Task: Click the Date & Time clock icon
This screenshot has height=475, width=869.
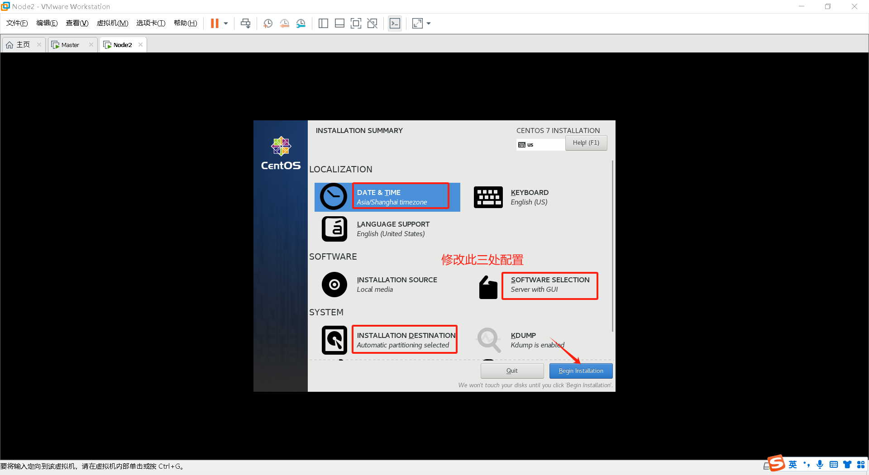Action: 333,197
